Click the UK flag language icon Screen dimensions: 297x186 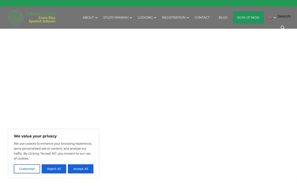pos(271,17)
